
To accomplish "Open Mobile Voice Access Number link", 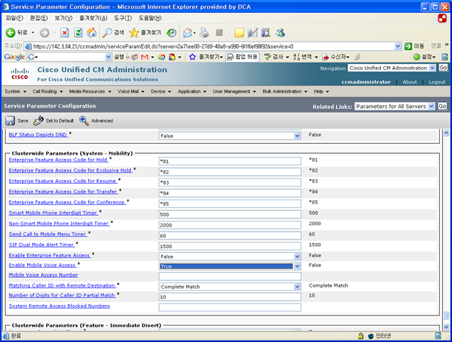I will (43, 275).
